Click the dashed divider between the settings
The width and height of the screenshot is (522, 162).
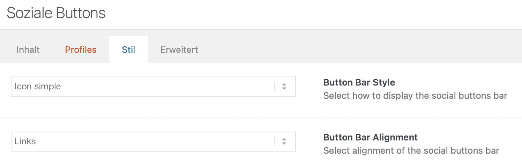click(261, 118)
